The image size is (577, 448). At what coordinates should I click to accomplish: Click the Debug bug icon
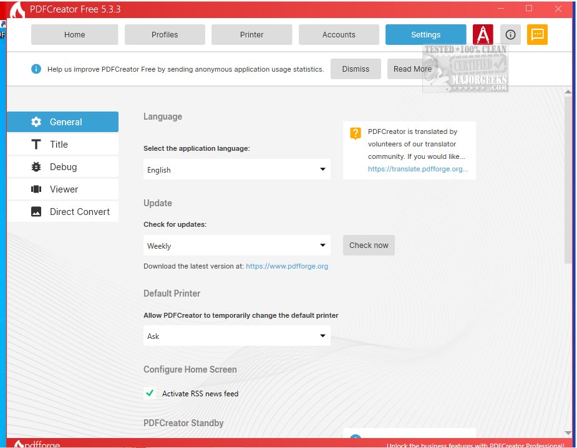[x=36, y=167]
